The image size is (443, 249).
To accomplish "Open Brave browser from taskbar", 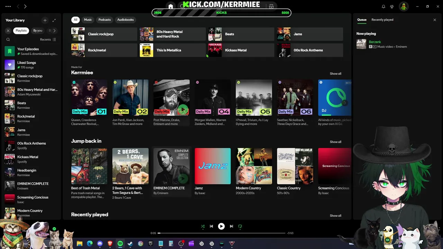I will [x=110, y=243].
